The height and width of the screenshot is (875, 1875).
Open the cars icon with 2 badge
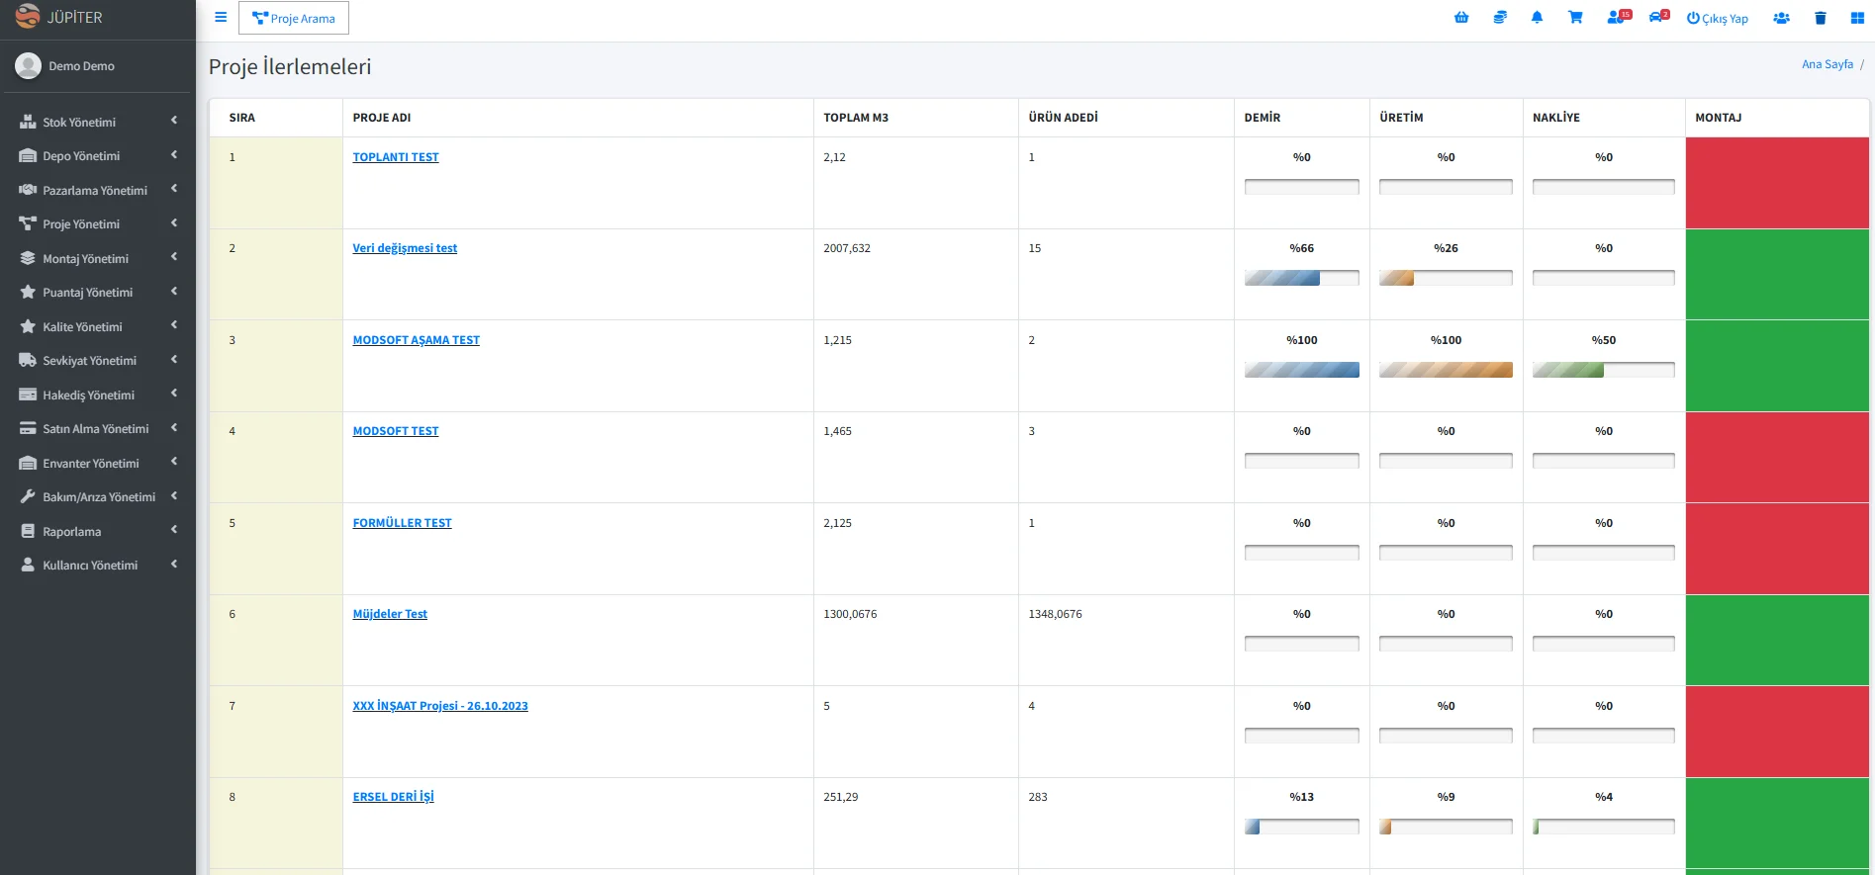pyautogui.click(x=1659, y=17)
